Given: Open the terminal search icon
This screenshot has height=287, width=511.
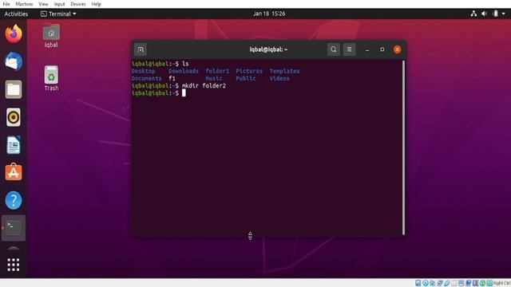Looking at the screenshot, I should 334,49.
